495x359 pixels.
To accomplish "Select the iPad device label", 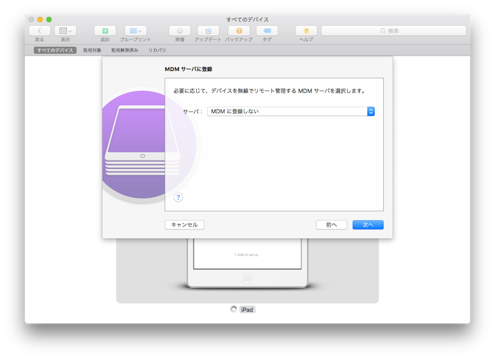I will pyautogui.click(x=247, y=310).
